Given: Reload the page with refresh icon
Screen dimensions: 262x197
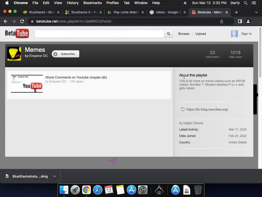Looking at the screenshot, I should (22, 21).
